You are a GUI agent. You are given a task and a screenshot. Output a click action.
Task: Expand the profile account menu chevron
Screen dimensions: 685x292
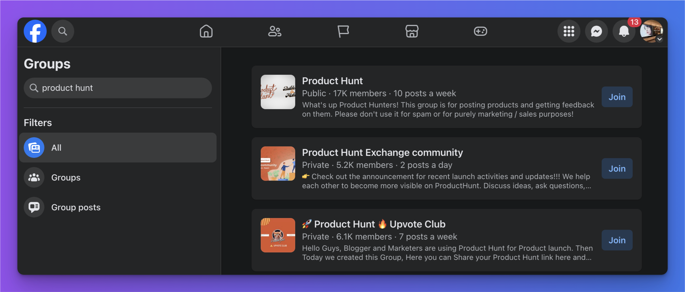[659, 39]
